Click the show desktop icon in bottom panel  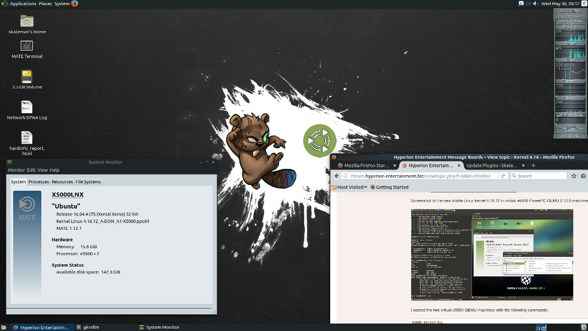click(x=3, y=327)
